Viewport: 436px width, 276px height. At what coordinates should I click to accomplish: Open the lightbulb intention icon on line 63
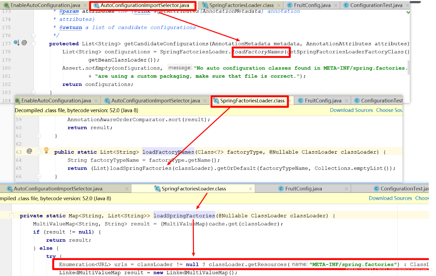(x=46, y=151)
